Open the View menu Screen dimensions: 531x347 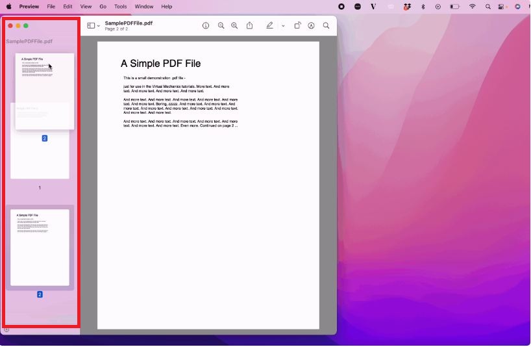coord(86,6)
